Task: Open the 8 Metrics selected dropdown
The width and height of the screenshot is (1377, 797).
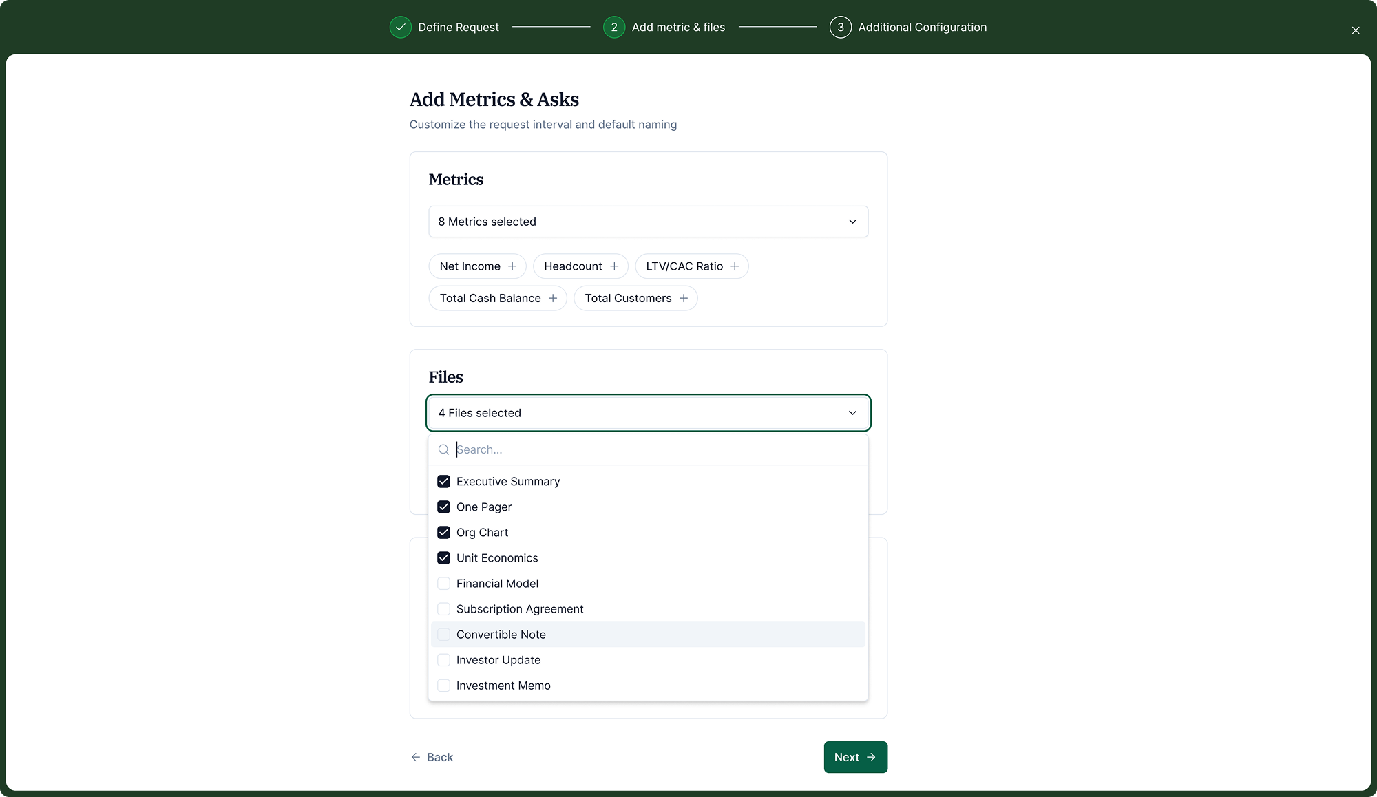Action: click(x=648, y=222)
